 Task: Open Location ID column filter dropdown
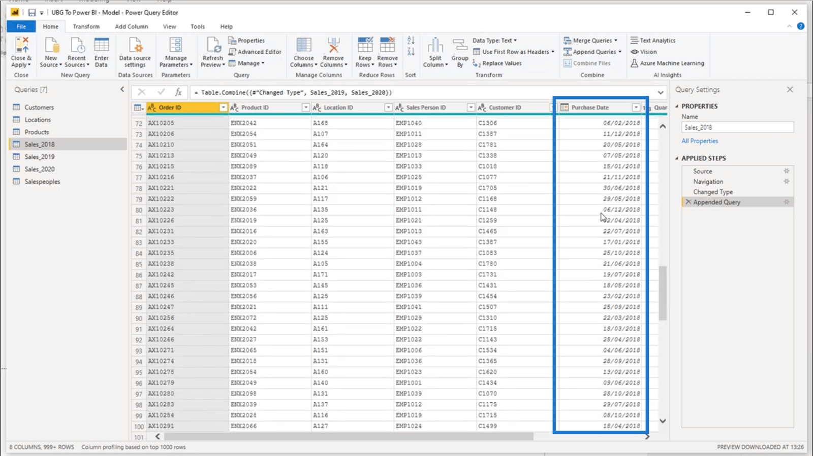388,108
